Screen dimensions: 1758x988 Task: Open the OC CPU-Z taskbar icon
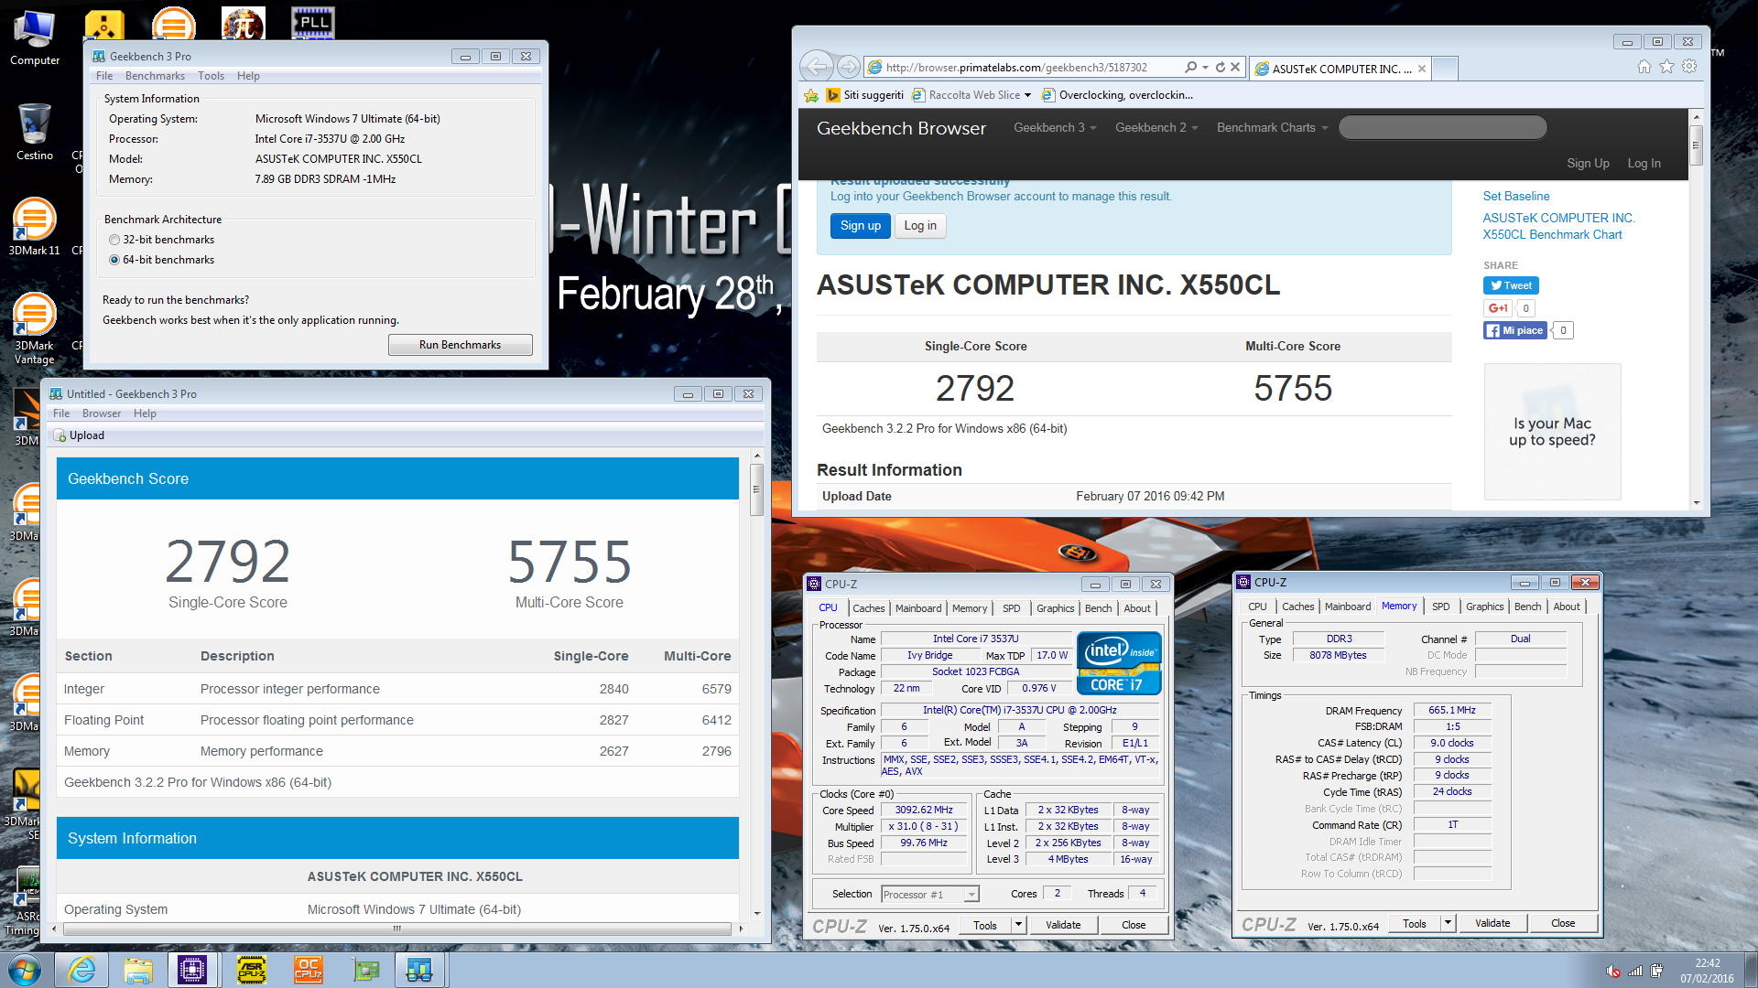[309, 970]
